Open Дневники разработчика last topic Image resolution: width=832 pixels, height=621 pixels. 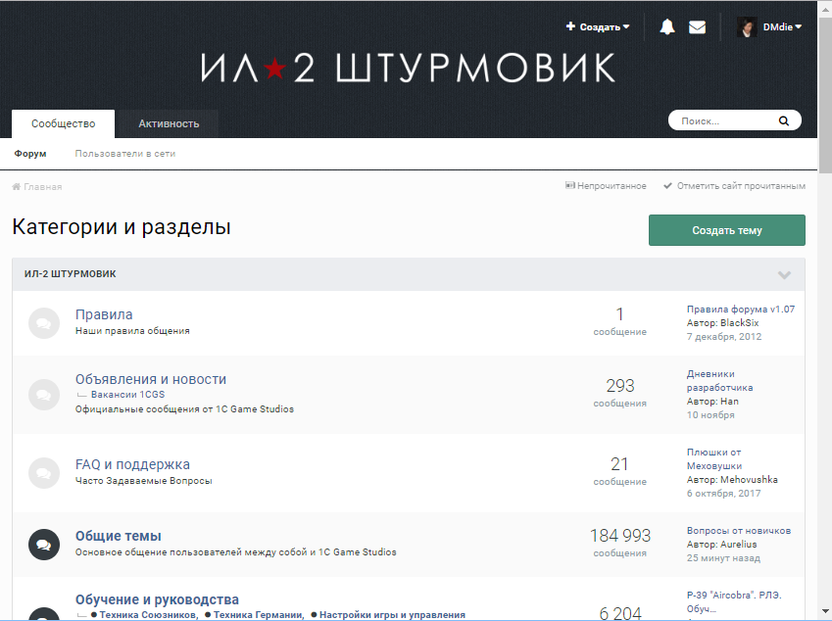pos(719,381)
